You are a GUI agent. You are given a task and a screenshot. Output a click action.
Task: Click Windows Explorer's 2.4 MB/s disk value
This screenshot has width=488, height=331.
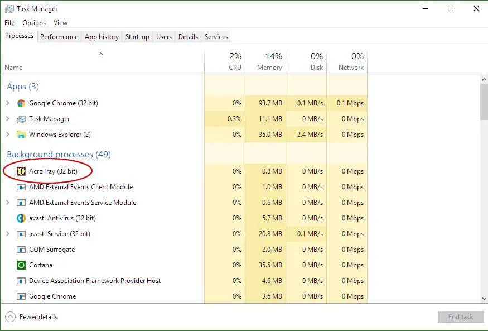310,134
